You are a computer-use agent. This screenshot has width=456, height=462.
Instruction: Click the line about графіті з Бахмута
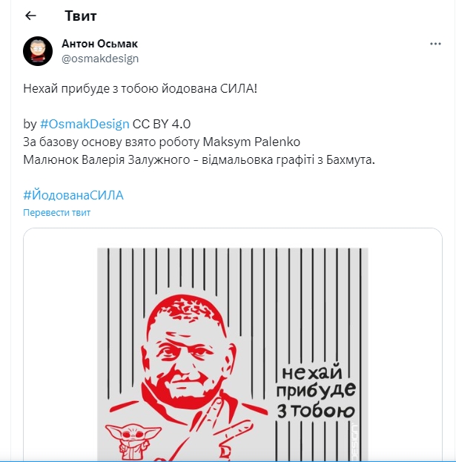click(199, 159)
